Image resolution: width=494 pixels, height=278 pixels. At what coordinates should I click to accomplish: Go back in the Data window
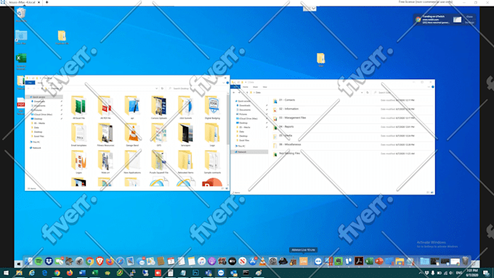click(234, 93)
